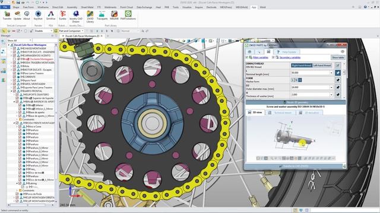380x213 pixels.
Task: Launch the KeyShot render tool
Action: (38, 15)
